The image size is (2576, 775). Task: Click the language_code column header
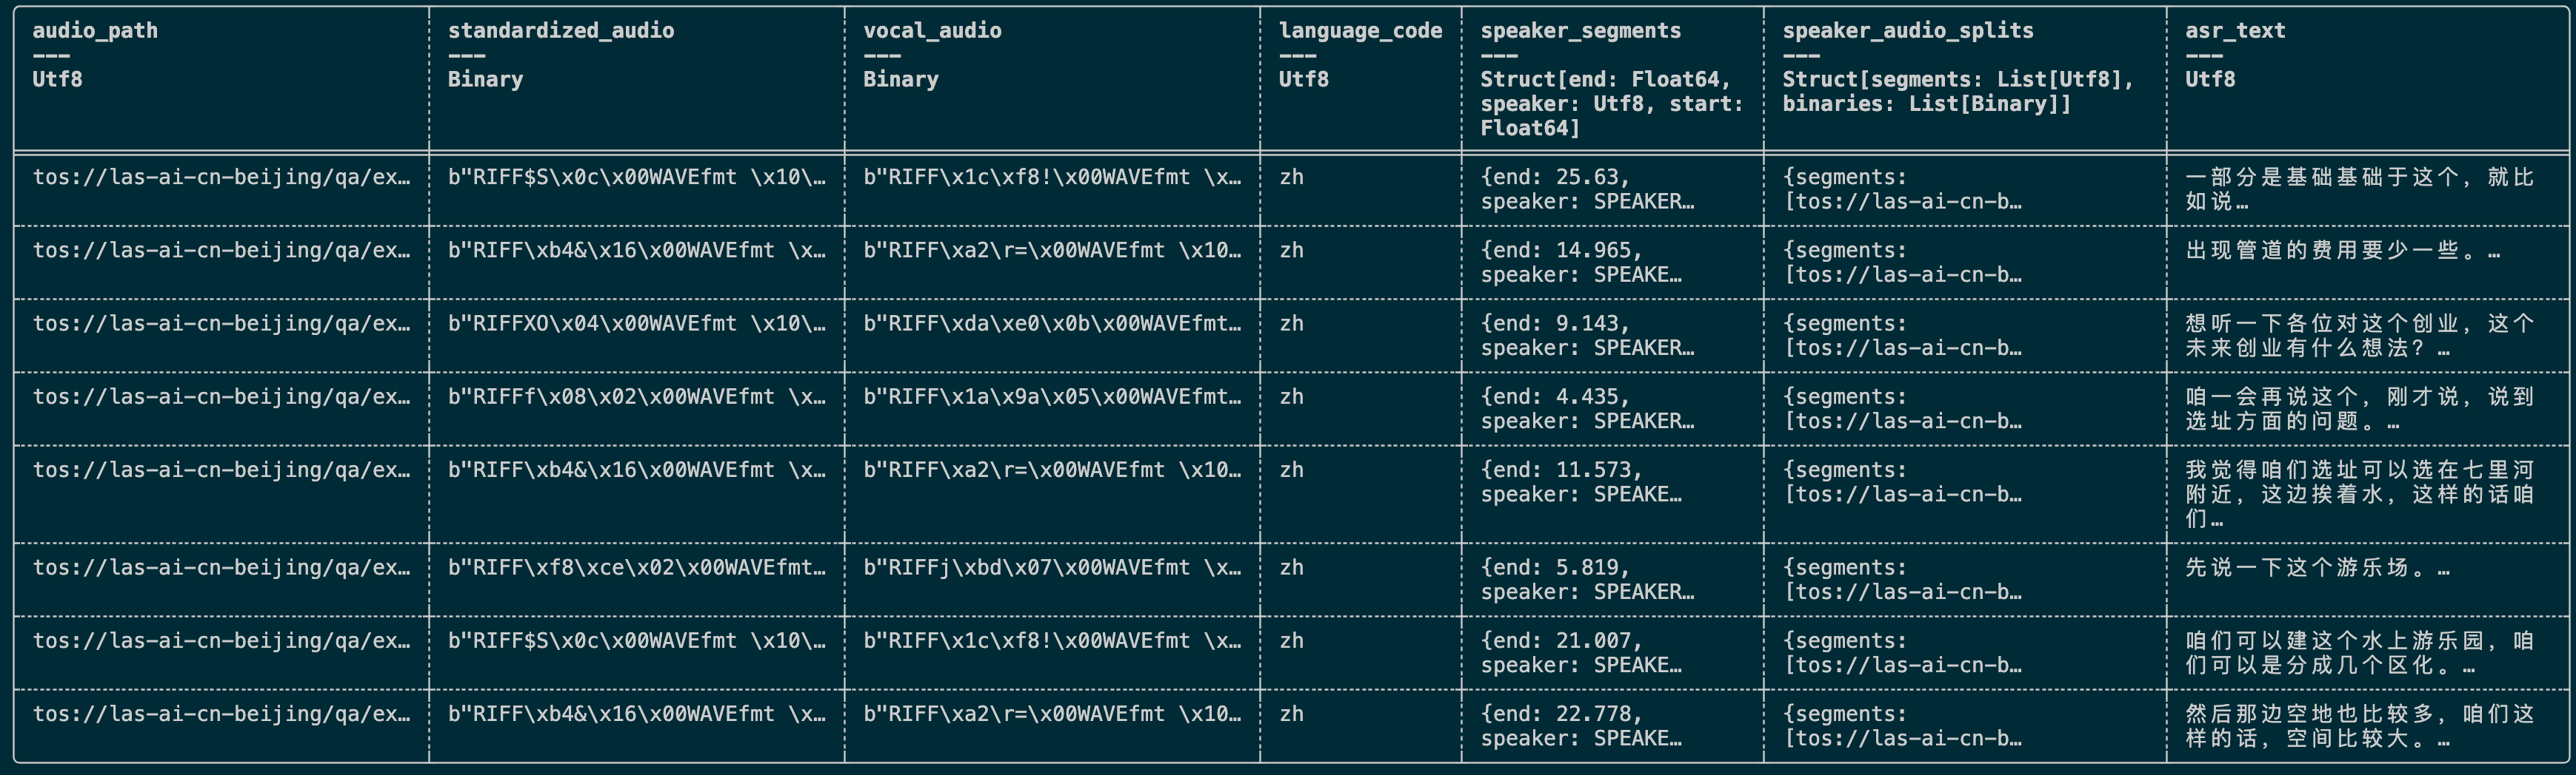point(1360,31)
